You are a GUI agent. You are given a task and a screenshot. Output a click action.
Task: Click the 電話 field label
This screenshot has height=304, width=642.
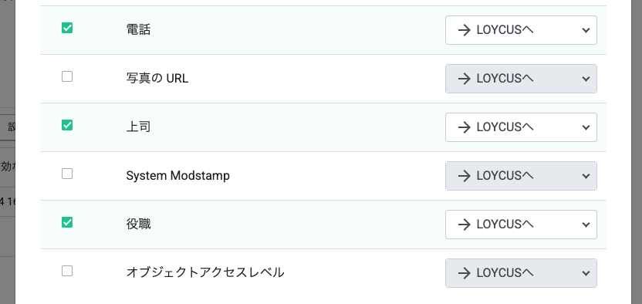point(138,30)
